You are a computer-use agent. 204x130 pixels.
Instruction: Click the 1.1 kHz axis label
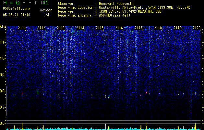coord(3,42)
